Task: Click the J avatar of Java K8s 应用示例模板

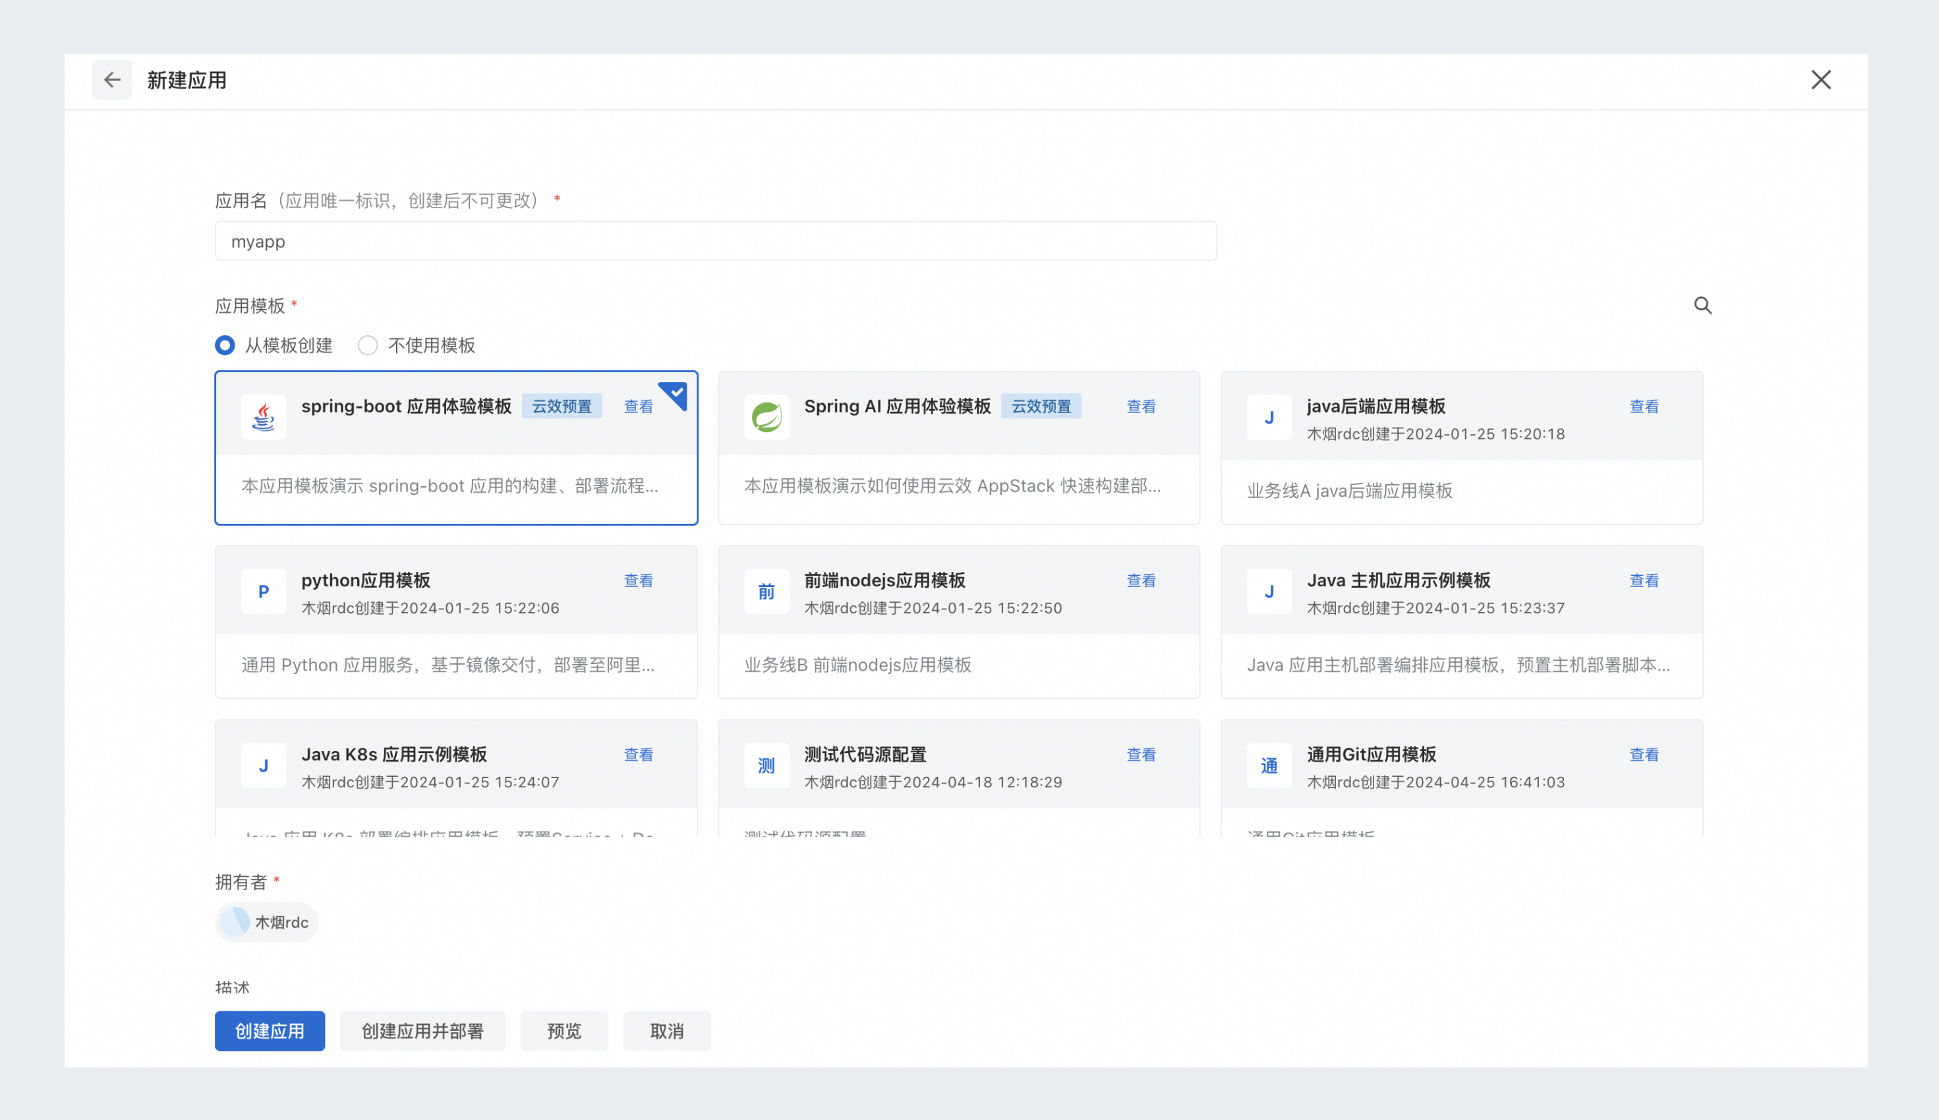Action: (x=264, y=766)
